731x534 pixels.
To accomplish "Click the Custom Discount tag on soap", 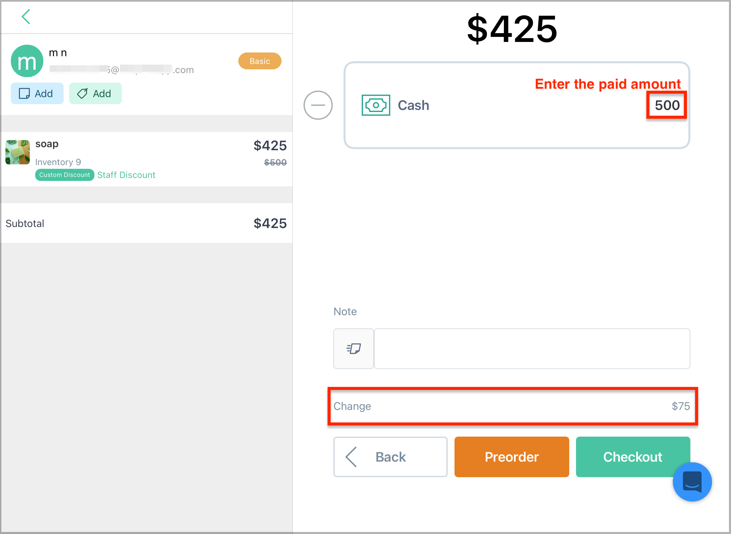I will tap(65, 175).
